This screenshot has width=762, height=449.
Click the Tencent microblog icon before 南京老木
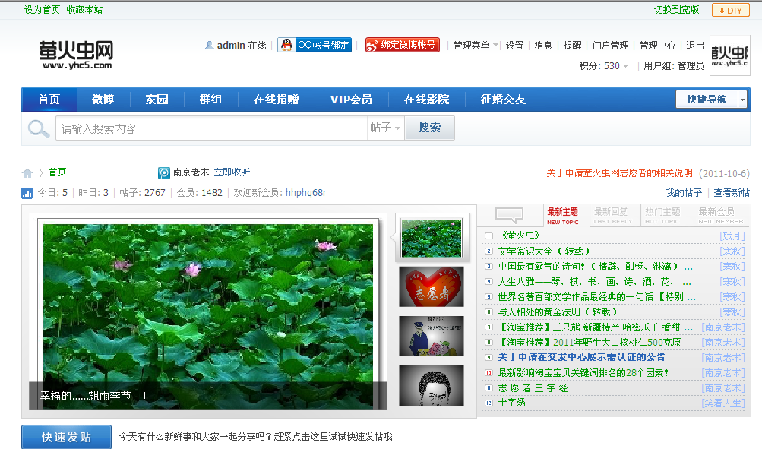[x=164, y=173]
